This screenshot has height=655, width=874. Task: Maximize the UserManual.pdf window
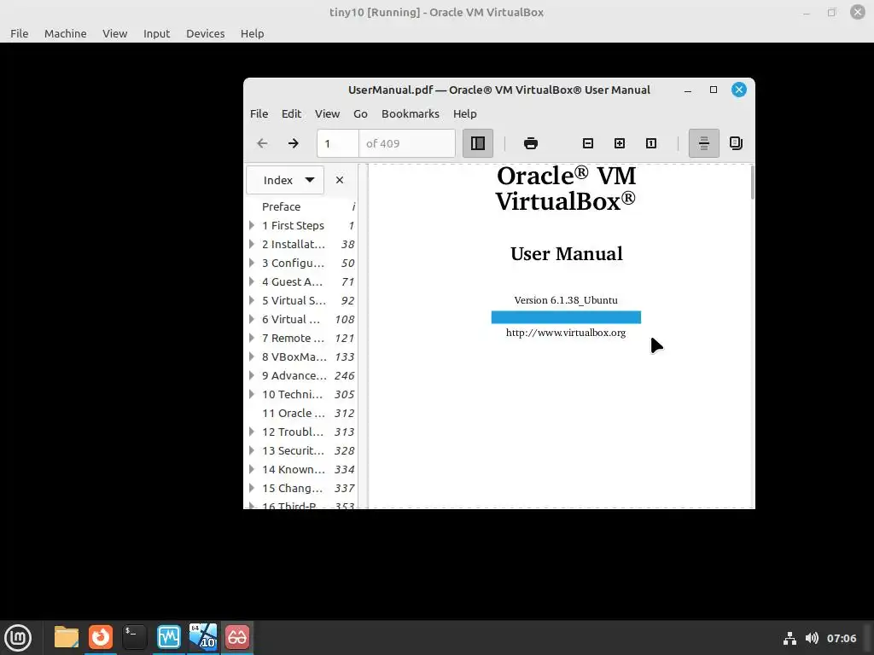(714, 90)
